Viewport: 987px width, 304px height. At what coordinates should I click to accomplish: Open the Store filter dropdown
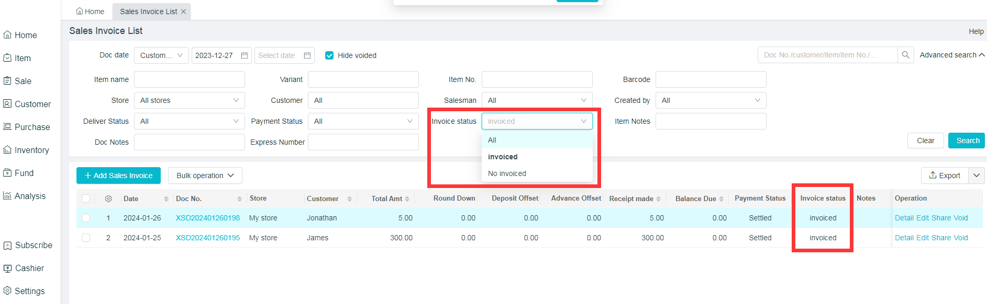189,100
